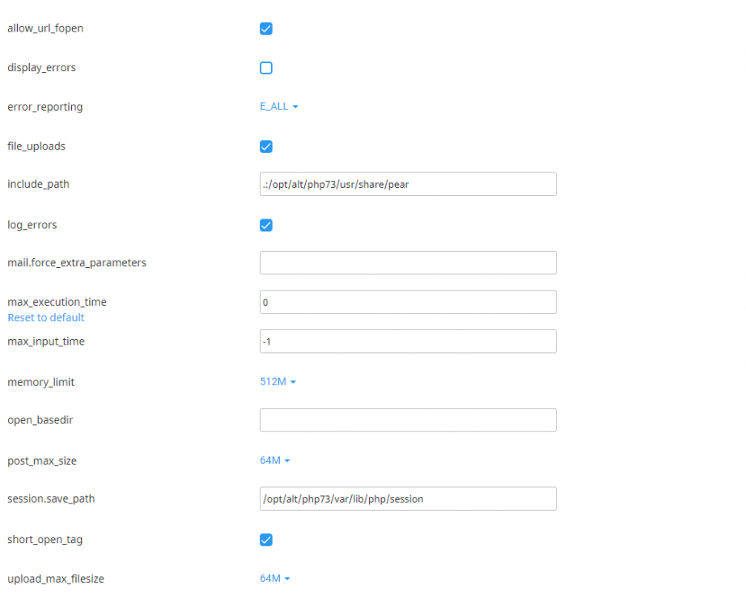Focus the max_input_time input box
746x607 pixels.
[x=407, y=342]
